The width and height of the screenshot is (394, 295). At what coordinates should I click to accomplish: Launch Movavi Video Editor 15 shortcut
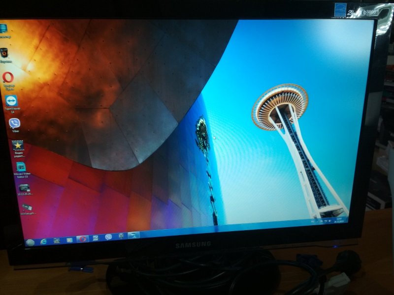tap(21, 167)
